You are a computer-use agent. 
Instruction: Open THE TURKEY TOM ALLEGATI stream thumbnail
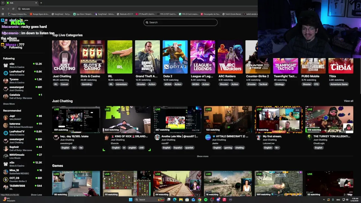(x=329, y=119)
